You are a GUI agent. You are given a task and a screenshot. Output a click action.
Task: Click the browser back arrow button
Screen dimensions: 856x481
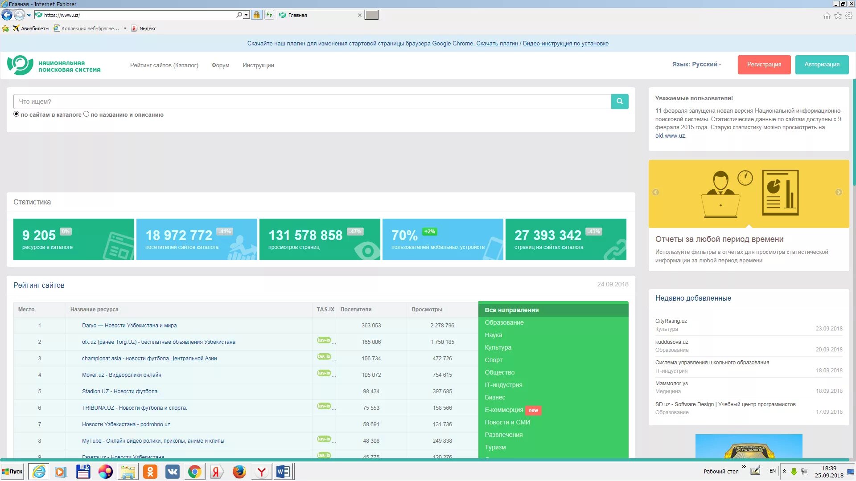tap(7, 15)
